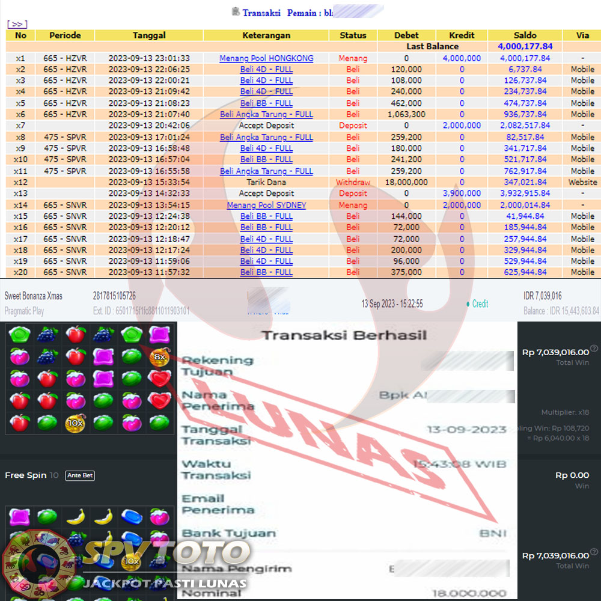Click the Last Balance amount 4,000,177.84
Image resolution: width=601 pixels, height=601 pixels.
point(525,46)
